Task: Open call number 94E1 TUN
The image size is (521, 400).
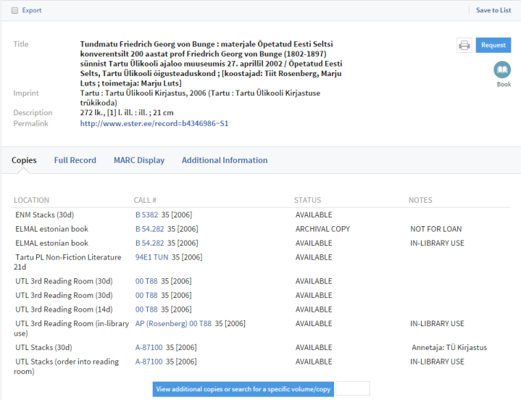Action: 153,257
